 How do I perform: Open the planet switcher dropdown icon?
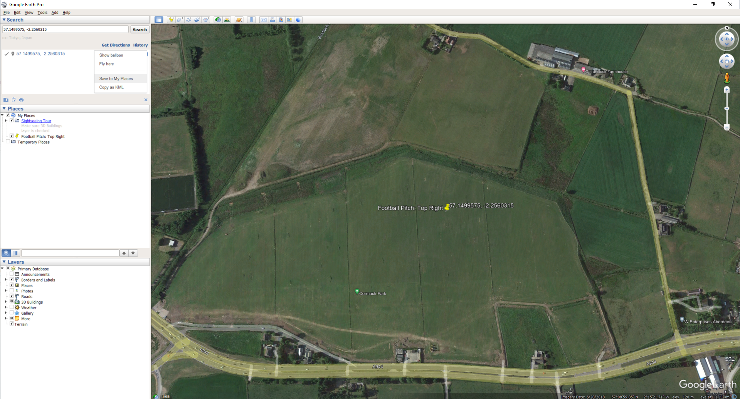239,20
